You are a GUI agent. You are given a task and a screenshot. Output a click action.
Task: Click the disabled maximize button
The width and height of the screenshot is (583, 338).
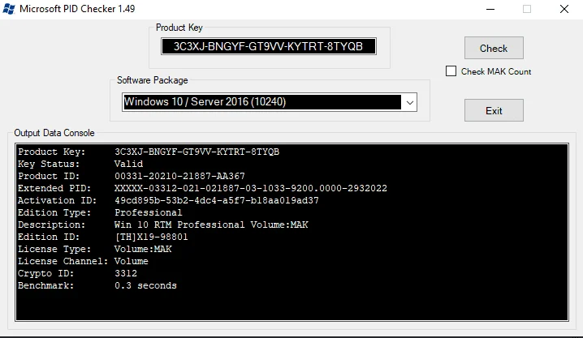click(527, 9)
